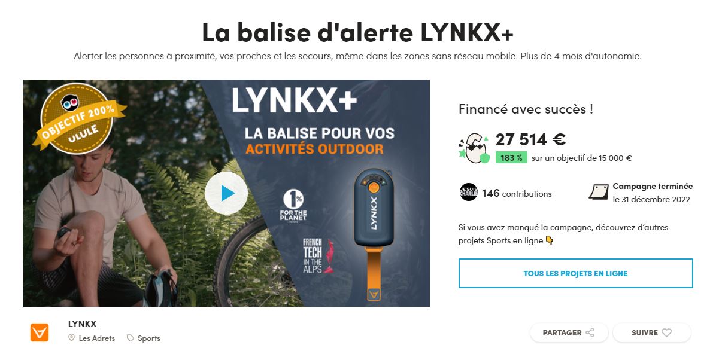Click the 1% For The Planet logo

(293, 206)
